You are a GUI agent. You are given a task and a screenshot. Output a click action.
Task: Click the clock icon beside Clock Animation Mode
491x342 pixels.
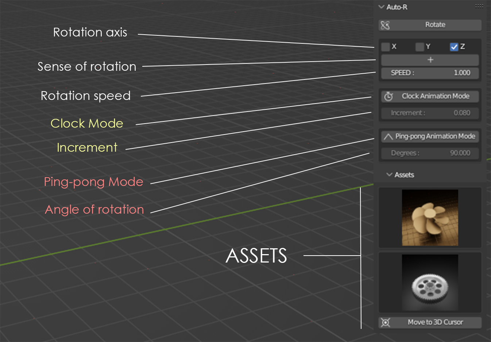(388, 96)
